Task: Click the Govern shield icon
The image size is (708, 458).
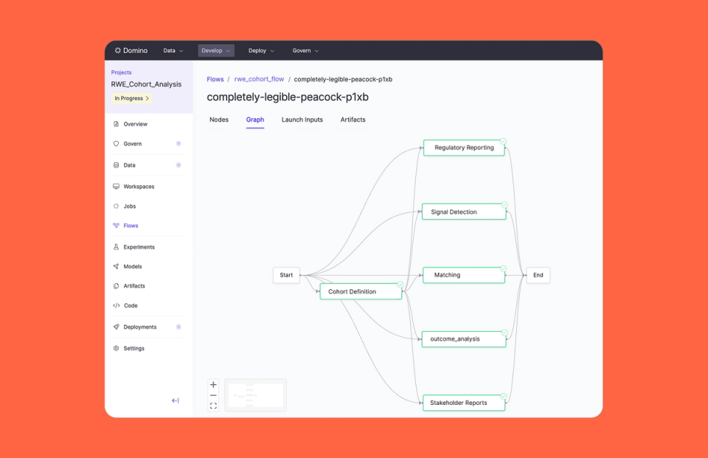Action: click(x=116, y=144)
